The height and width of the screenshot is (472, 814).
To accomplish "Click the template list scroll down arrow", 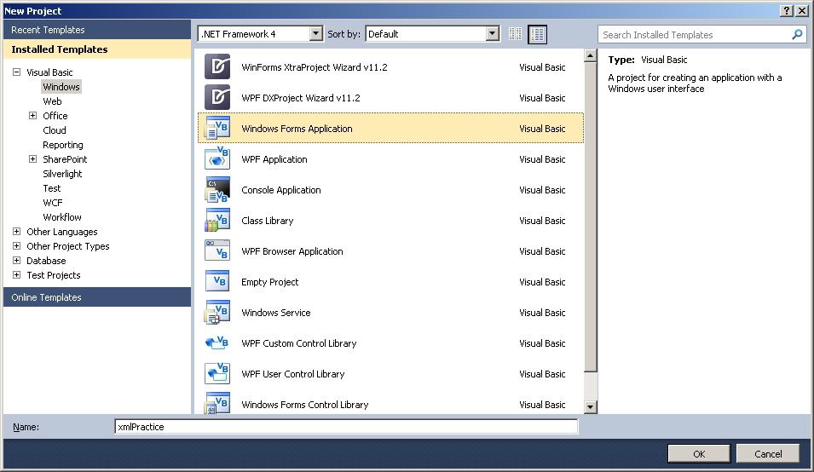I will point(590,407).
